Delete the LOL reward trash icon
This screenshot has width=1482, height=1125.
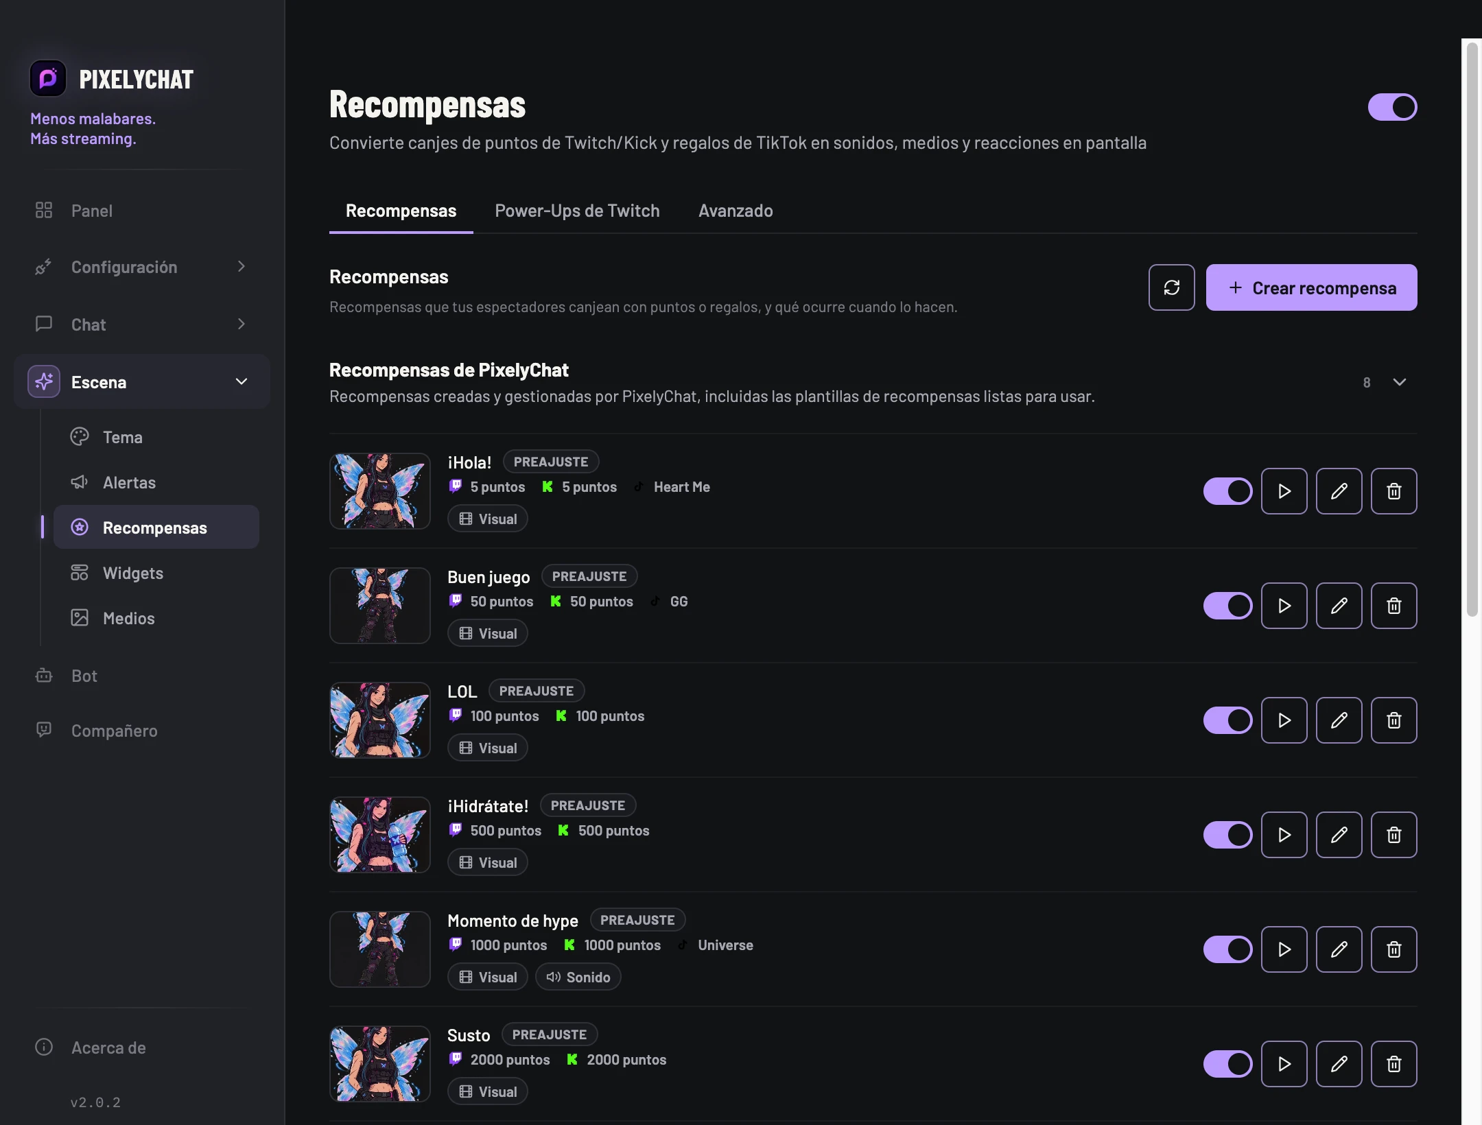point(1393,720)
